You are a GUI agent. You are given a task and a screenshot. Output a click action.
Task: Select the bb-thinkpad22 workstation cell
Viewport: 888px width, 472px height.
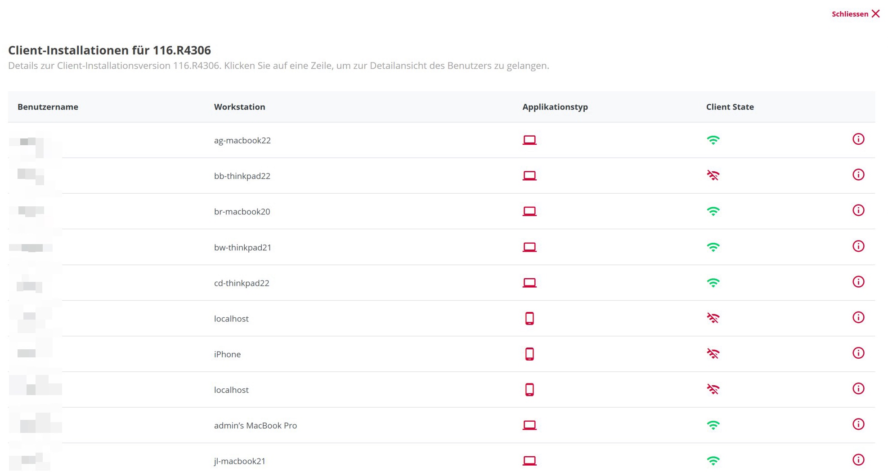(242, 176)
